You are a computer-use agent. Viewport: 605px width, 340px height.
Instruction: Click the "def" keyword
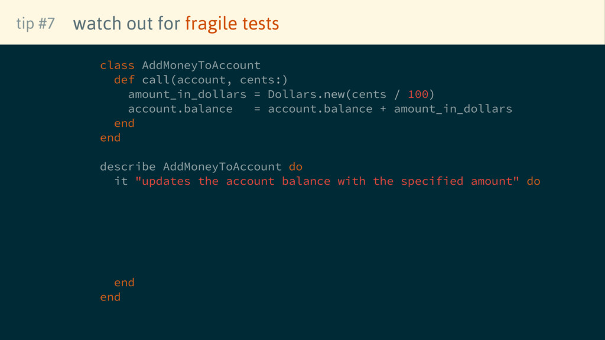click(x=124, y=80)
